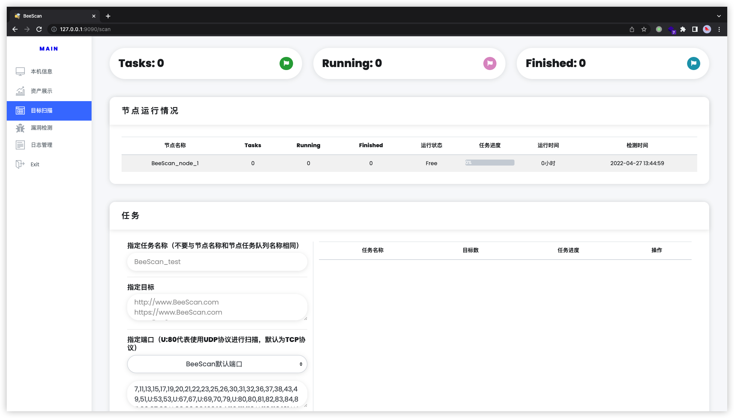This screenshot has height=418, width=734.
Task: Click the bug icon for 漏洞检测
Action: tap(20, 128)
